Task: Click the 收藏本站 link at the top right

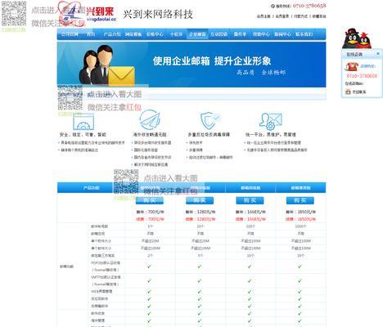Action: tap(319, 16)
